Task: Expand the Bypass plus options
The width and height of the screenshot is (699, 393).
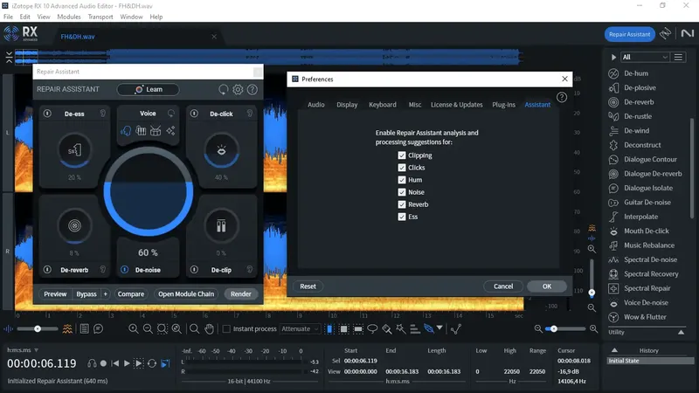Action: point(105,294)
